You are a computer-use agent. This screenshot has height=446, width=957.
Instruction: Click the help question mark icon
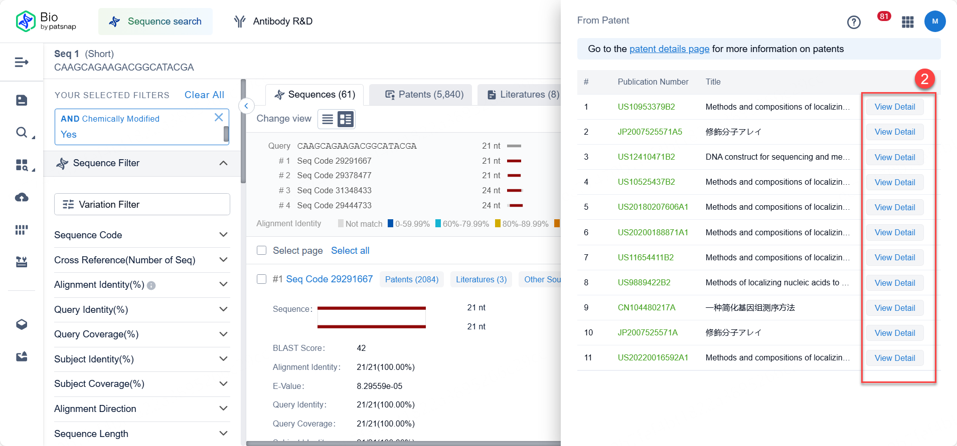(853, 22)
